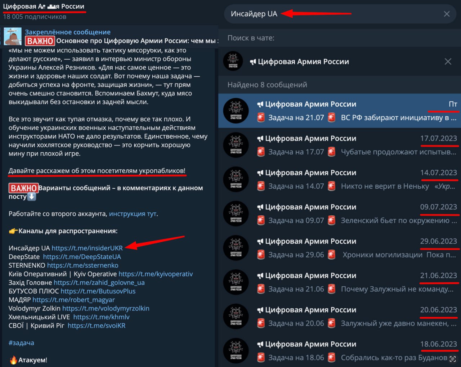Remove the chat filter with its X icon

point(448,62)
